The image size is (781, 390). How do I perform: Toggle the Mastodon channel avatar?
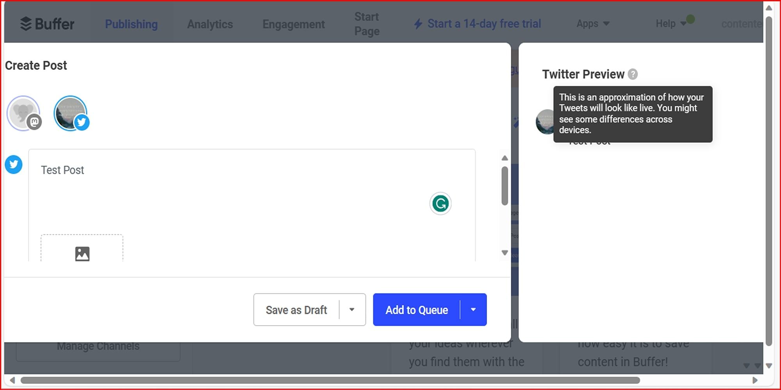[x=23, y=113]
